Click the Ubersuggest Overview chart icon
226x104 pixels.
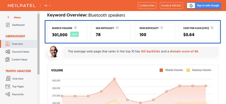click(7, 44)
